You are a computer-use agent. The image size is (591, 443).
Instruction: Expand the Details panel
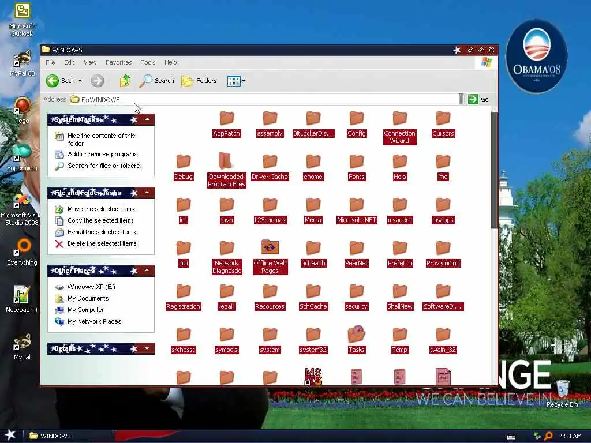tap(147, 349)
